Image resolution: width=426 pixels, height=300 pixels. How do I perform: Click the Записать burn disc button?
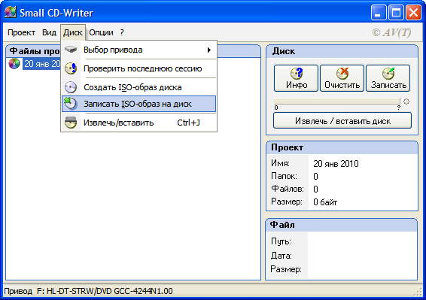pyautogui.click(x=388, y=78)
